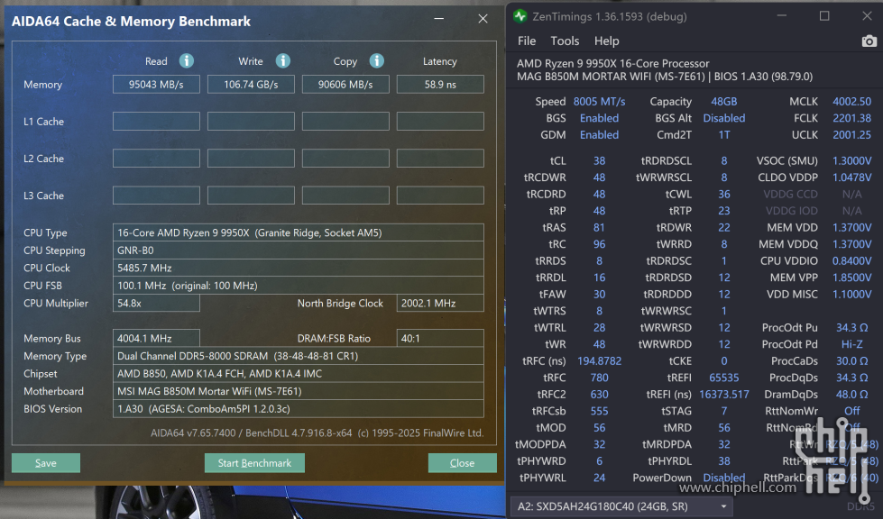This screenshot has height=519, width=883.
Task: Click the CPU Stepping value GNR-B0
Action: pos(298,250)
